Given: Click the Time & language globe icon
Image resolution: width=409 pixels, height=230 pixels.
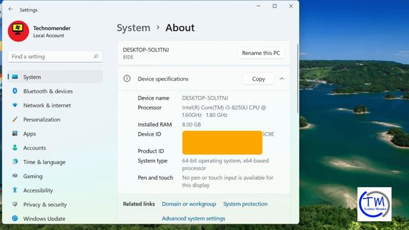Looking at the screenshot, I should (15, 162).
